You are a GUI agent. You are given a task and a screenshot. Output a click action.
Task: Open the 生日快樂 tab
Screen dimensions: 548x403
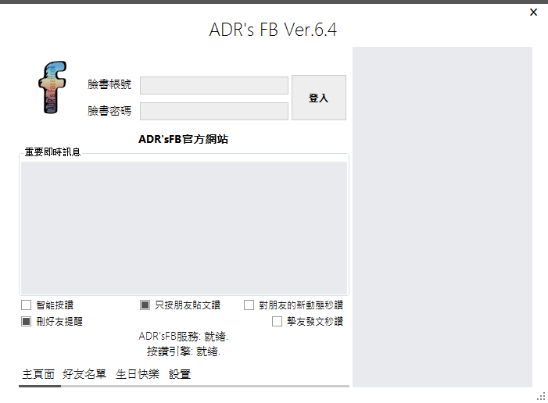point(138,374)
